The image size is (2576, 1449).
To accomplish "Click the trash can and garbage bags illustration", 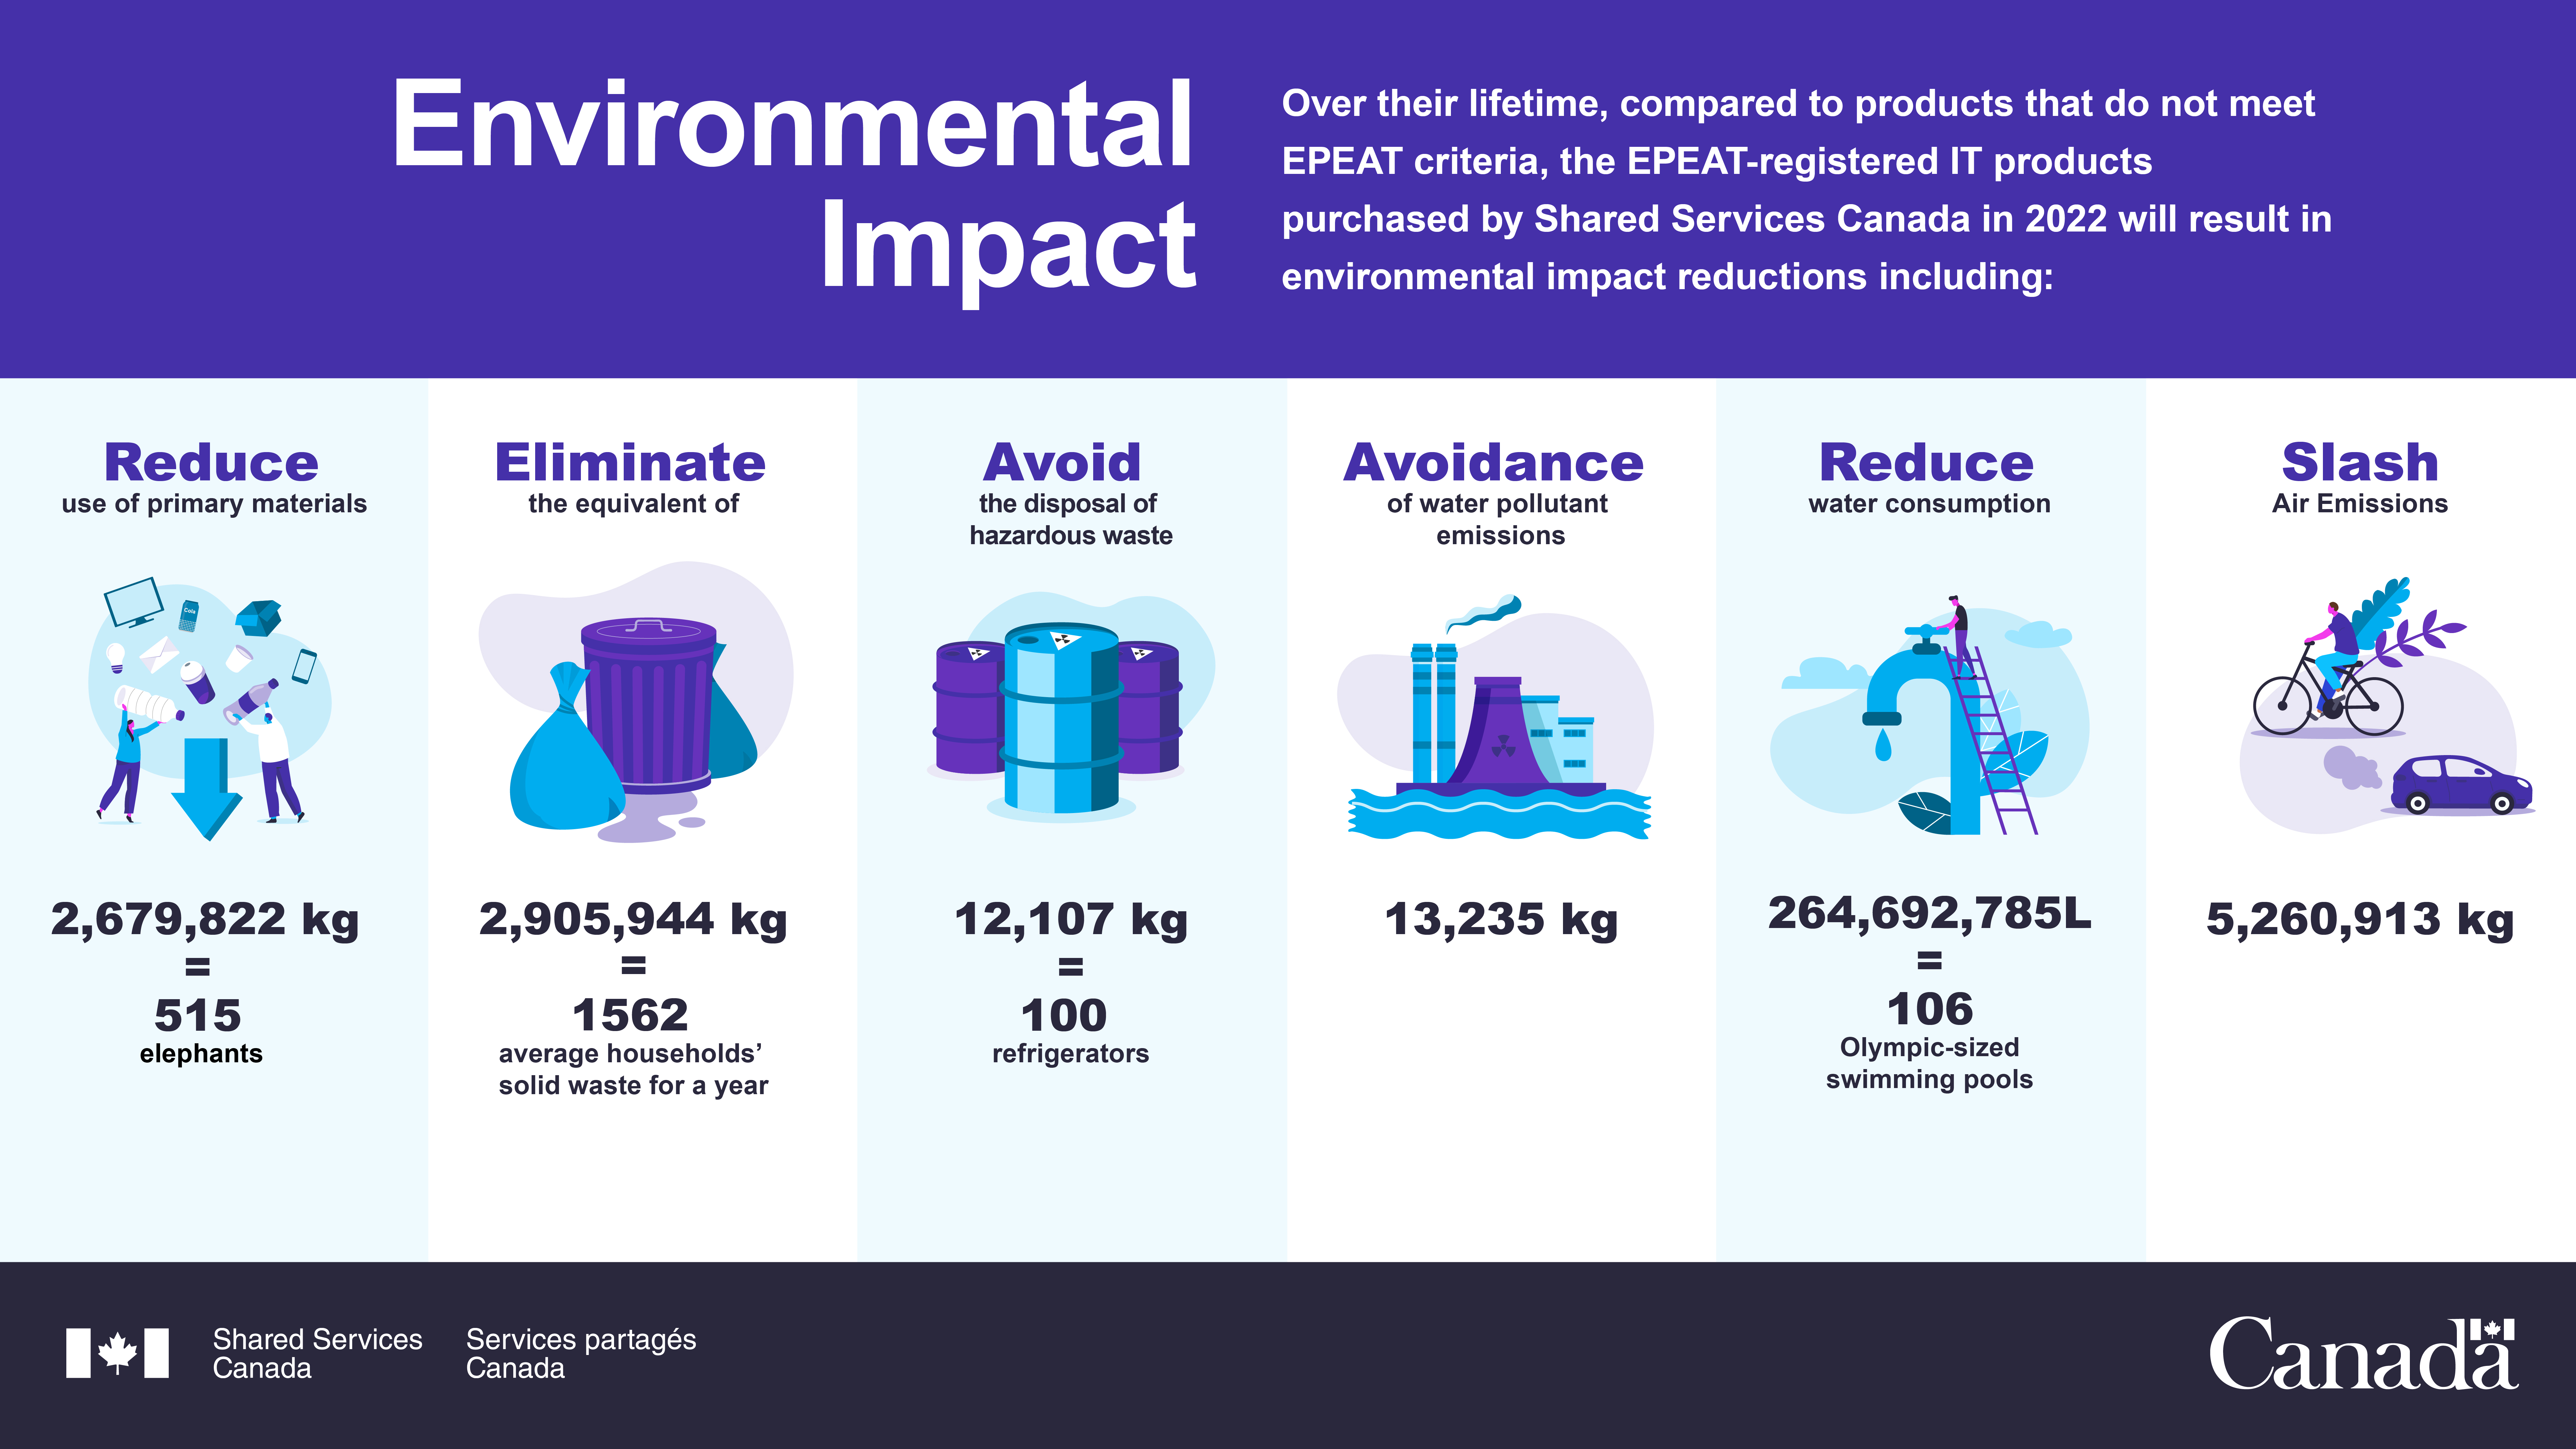I will [636, 702].
